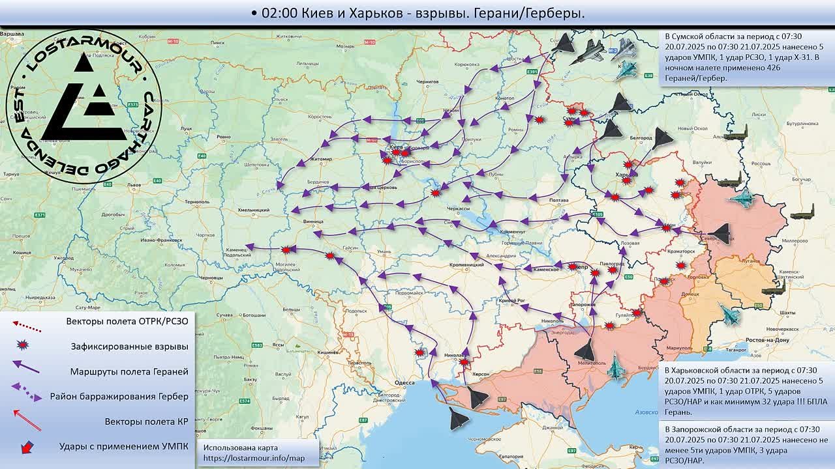
Task: Click the explosion marker near Краматорск
Action: [x=680, y=266]
